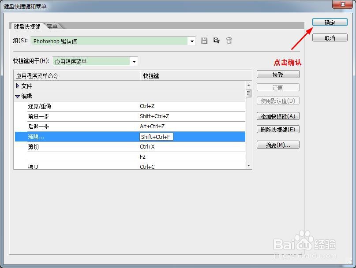
Task: Click the save set as new icon
Action: pos(216,40)
